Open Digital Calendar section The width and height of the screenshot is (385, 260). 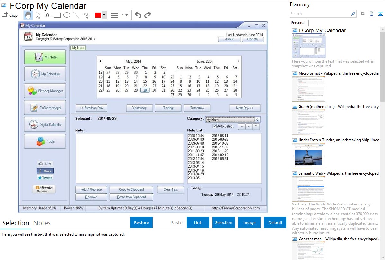tap(45, 124)
